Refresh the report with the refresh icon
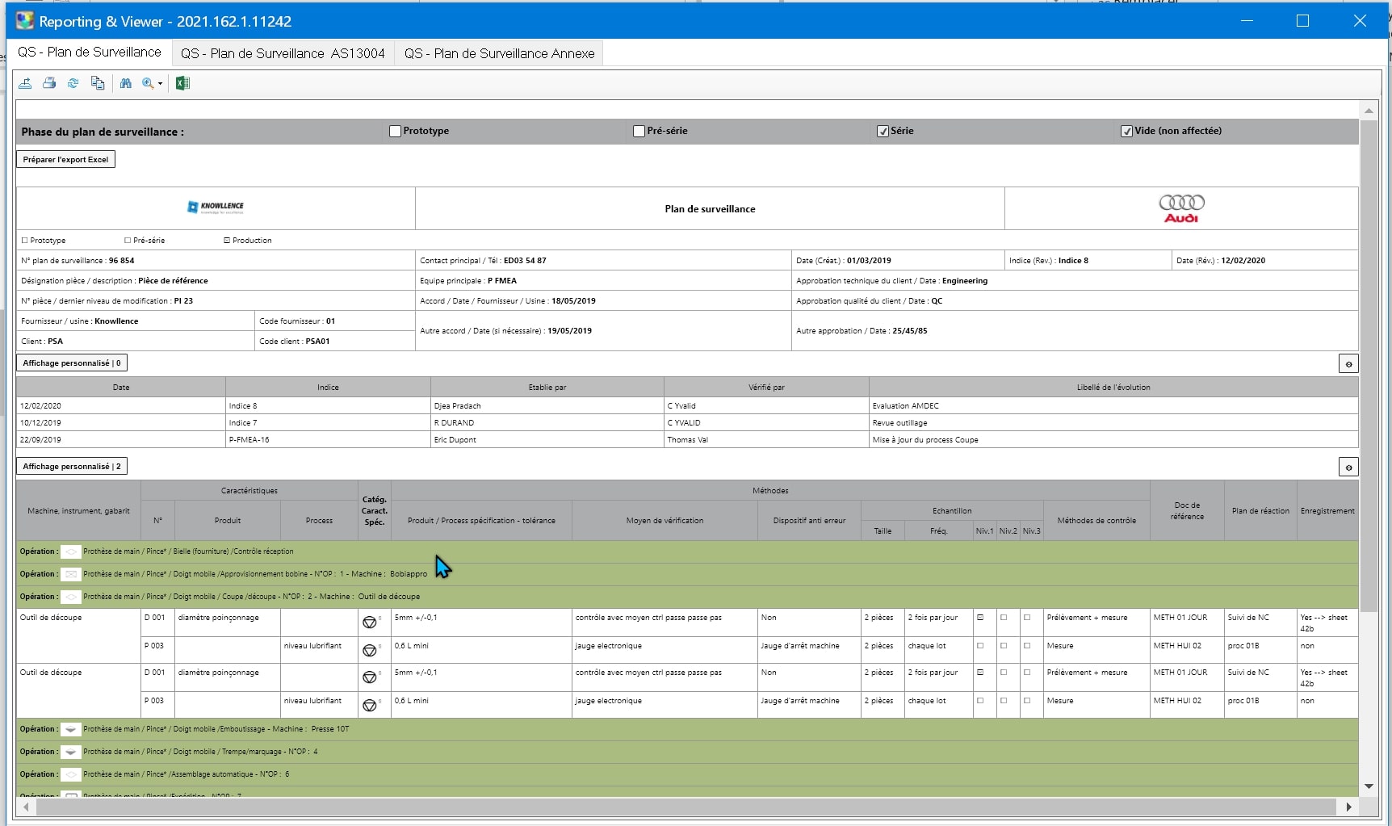Screen dimensions: 1392x826 pyautogui.click(x=73, y=83)
